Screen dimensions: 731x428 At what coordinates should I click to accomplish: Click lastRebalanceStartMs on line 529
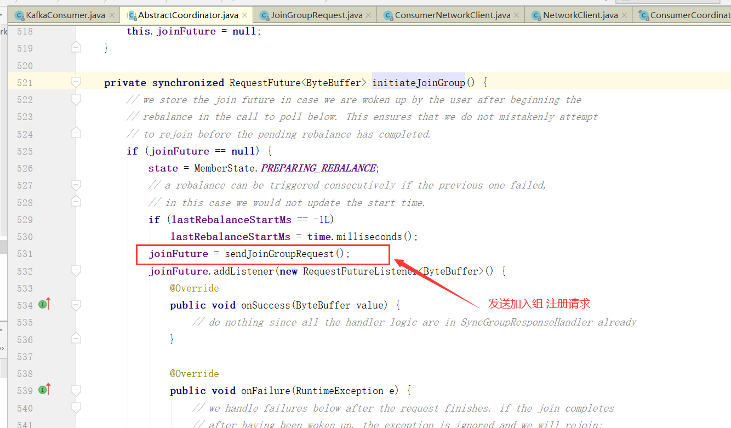tap(232, 220)
